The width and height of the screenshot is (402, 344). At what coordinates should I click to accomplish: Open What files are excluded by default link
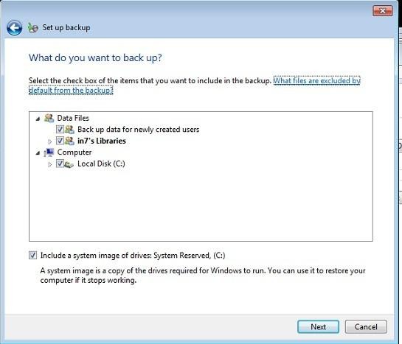194,85
